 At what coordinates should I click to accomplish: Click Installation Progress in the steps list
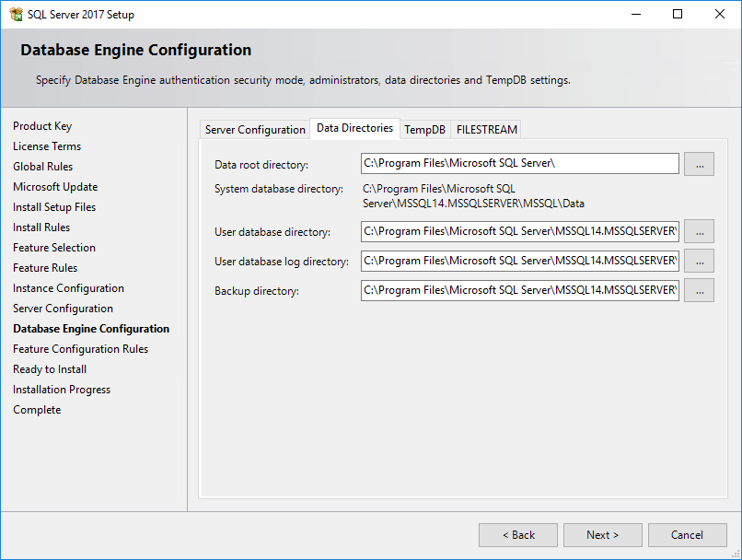point(62,390)
